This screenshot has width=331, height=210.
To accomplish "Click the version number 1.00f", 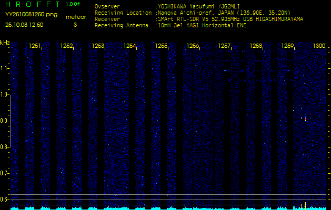I will coord(73,4).
